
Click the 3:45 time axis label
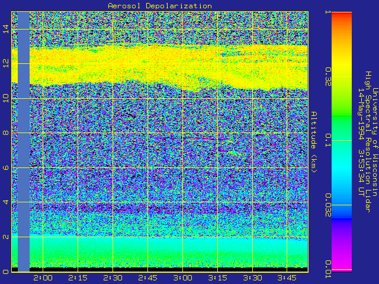[x=287, y=277]
